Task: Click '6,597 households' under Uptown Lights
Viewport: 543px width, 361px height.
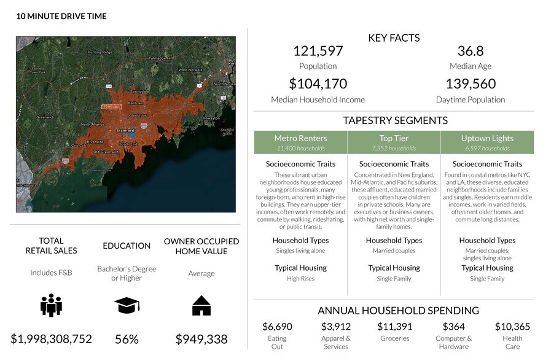Action: tap(487, 149)
